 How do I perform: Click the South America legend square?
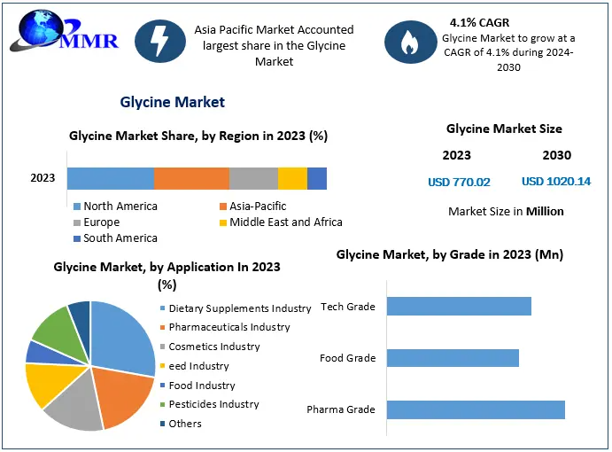click(77, 238)
